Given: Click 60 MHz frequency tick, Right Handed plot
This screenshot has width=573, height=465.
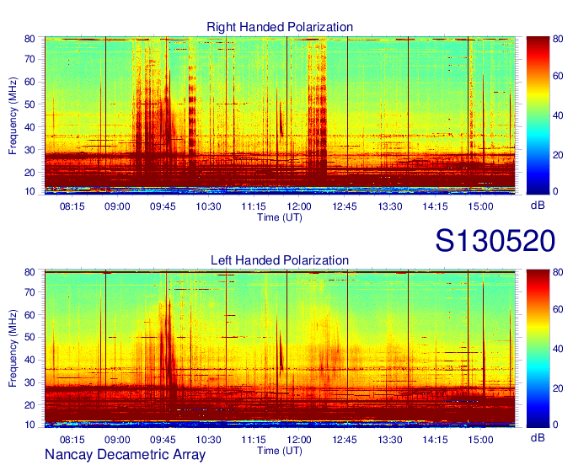Looking at the screenshot, I should (x=29, y=82).
